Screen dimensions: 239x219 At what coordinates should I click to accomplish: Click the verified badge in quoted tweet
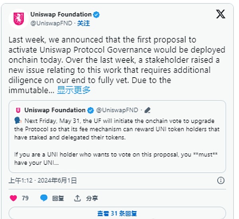click(x=91, y=110)
